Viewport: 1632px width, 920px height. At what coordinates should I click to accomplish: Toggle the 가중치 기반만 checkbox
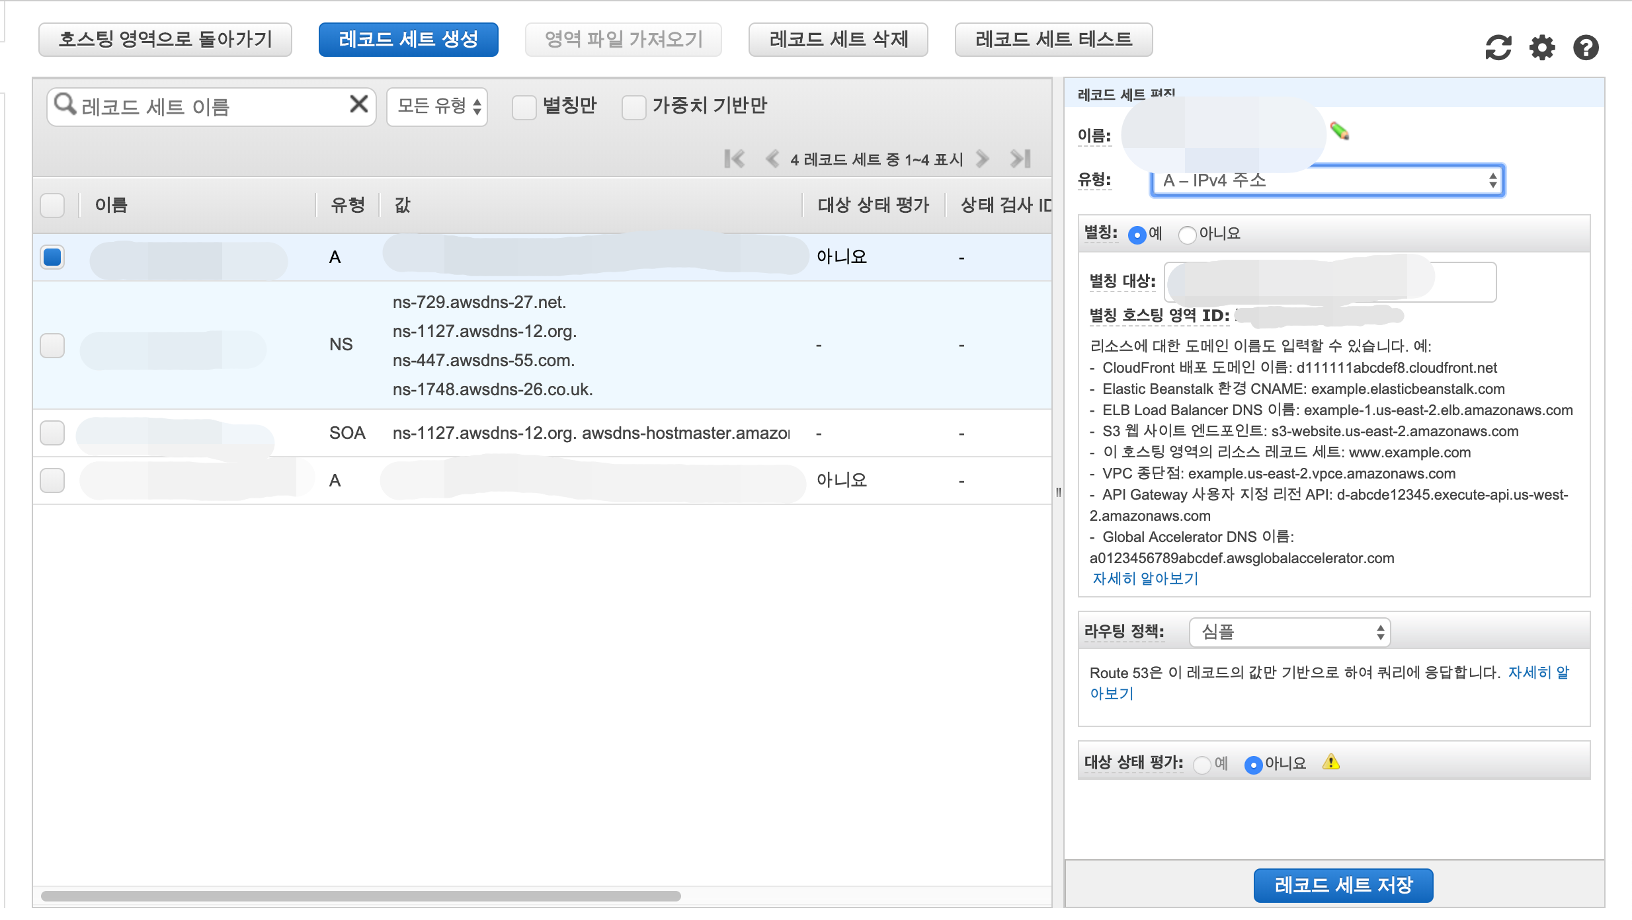coord(633,106)
